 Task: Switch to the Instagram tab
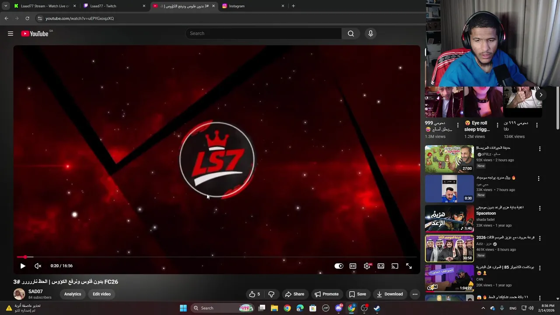[x=253, y=6]
